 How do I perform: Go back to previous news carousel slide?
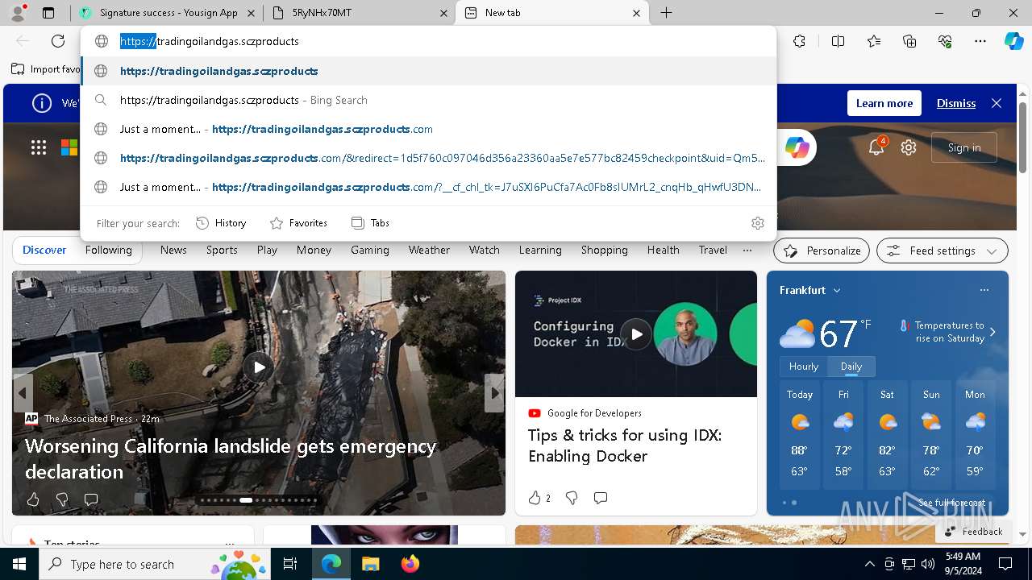click(23, 393)
